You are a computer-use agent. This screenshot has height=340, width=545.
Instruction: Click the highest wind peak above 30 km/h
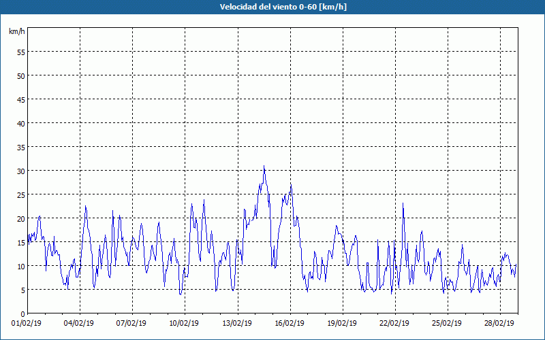264,167
